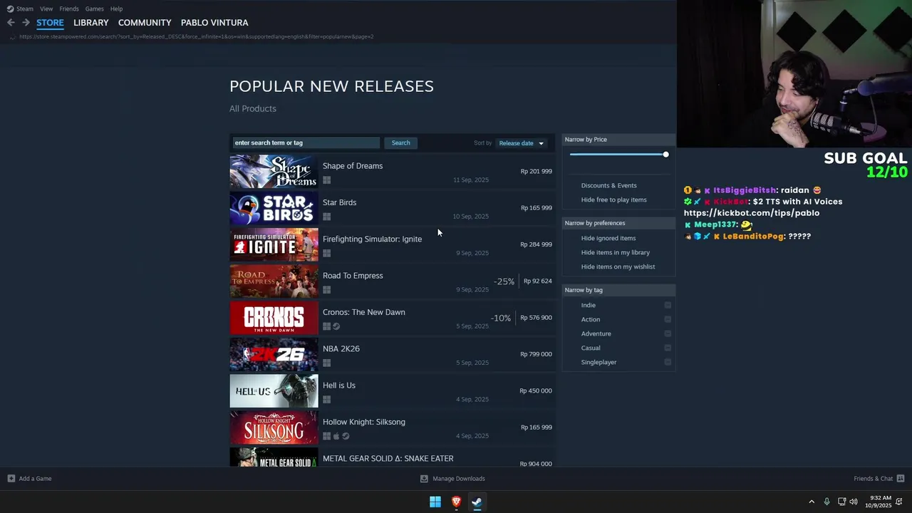Viewport: 912px width, 513px height.
Task: Open the PABLO VINTURA profile tab
Action: pos(214,23)
